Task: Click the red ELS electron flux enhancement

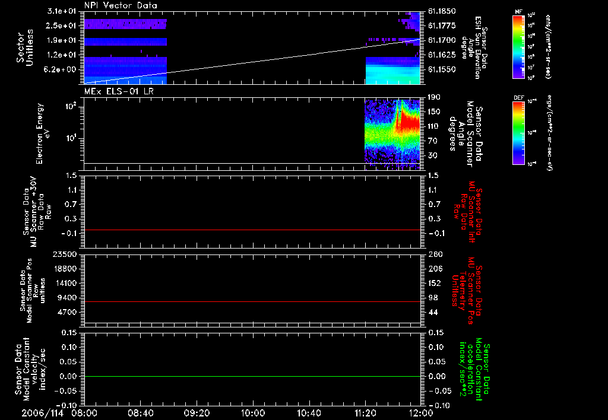Action: click(410, 122)
